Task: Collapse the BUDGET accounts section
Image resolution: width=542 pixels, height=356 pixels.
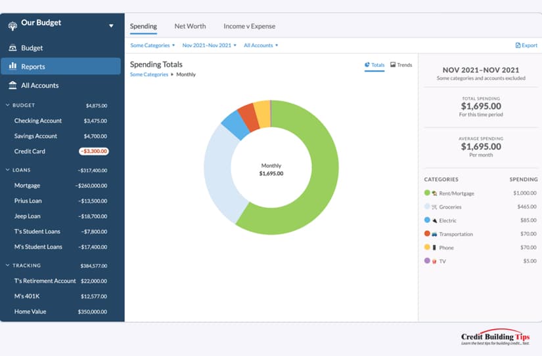Action: coord(8,105)
